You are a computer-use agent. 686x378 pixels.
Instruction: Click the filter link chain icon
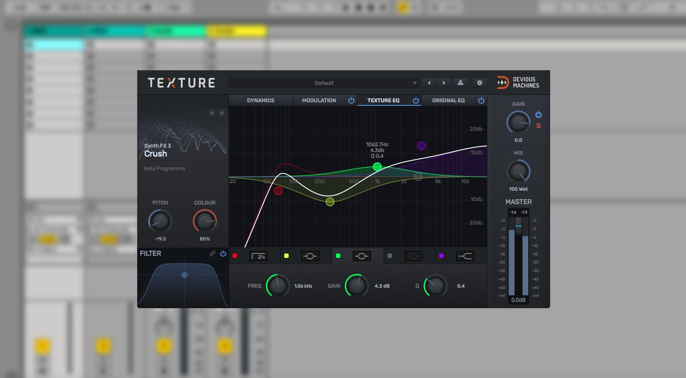coord(212,253)
